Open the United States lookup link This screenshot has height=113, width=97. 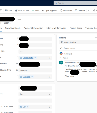(x=28, y=58)
